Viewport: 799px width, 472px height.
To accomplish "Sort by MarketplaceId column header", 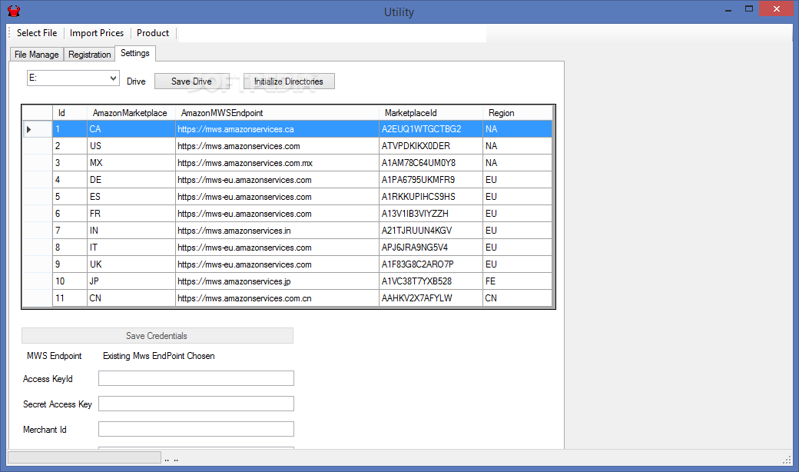I will pos(430,113).
